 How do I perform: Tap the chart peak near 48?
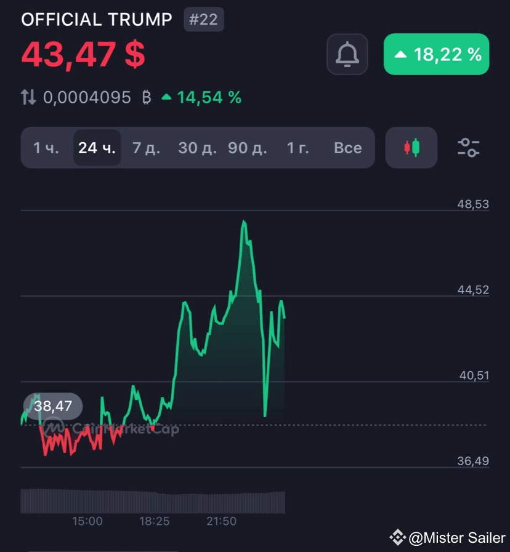tap(244, 222)
